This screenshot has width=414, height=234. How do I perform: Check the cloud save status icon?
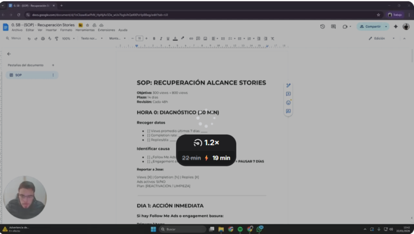tap(101, 25)
